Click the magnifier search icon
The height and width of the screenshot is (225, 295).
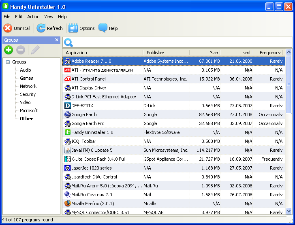pyautogui.click(x=68, y=43)
